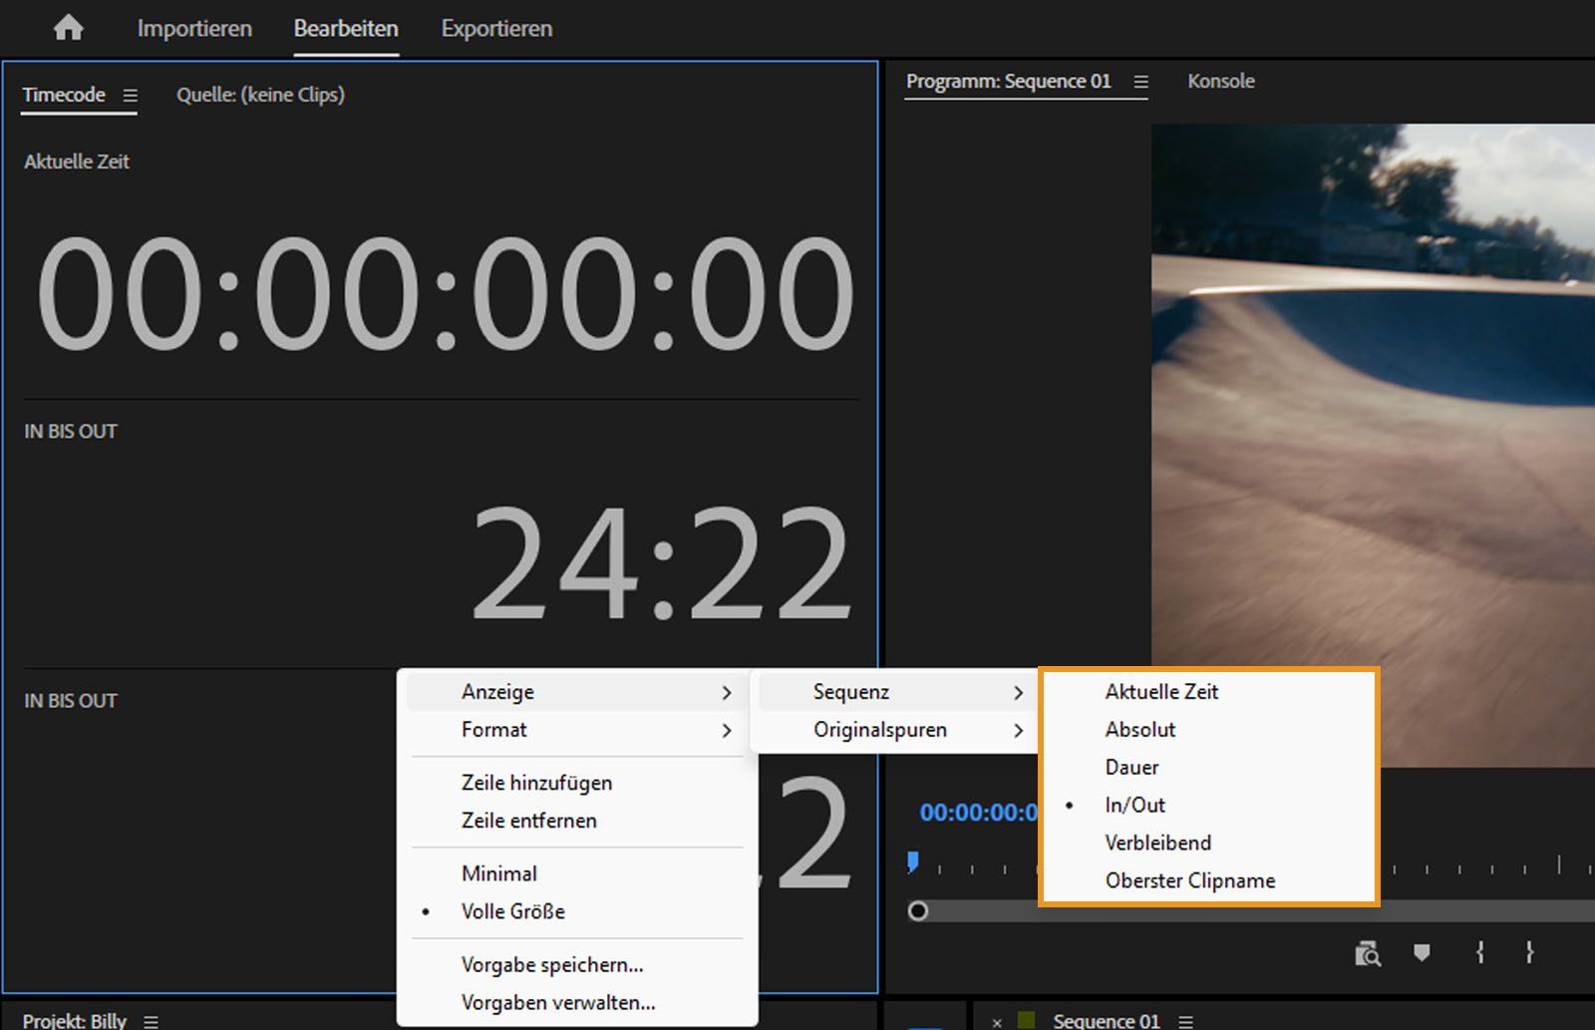Viewport: 1595px width, 1030px height.
Task: Click Vorgabe speichern in the menu
Action: point(551,965)
